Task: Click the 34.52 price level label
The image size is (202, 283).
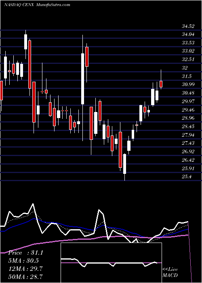Action: pos(188,26)
